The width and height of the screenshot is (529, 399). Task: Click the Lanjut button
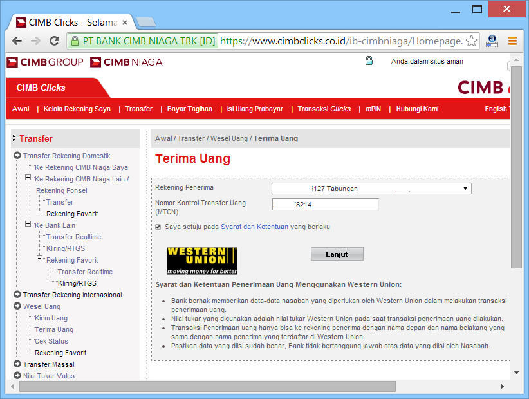337,254
